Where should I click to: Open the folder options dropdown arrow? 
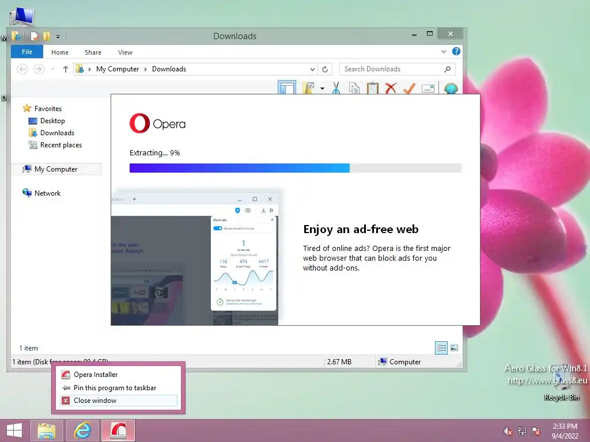pyautogui.click(x=322, y=89)
